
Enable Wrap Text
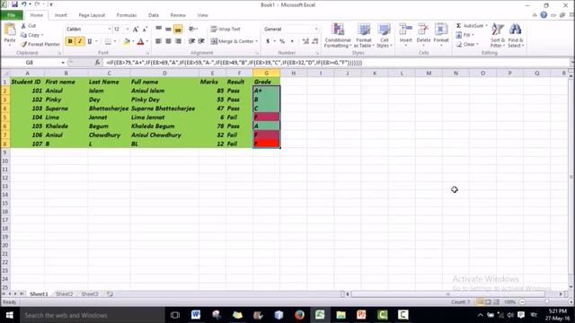(226, 29)
